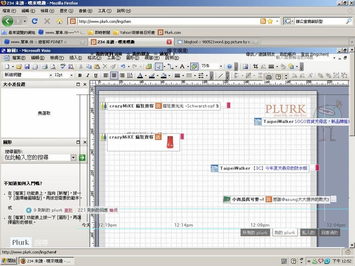Open the Shapes window icon in Visio toolbar

click(x=149, y=66)
